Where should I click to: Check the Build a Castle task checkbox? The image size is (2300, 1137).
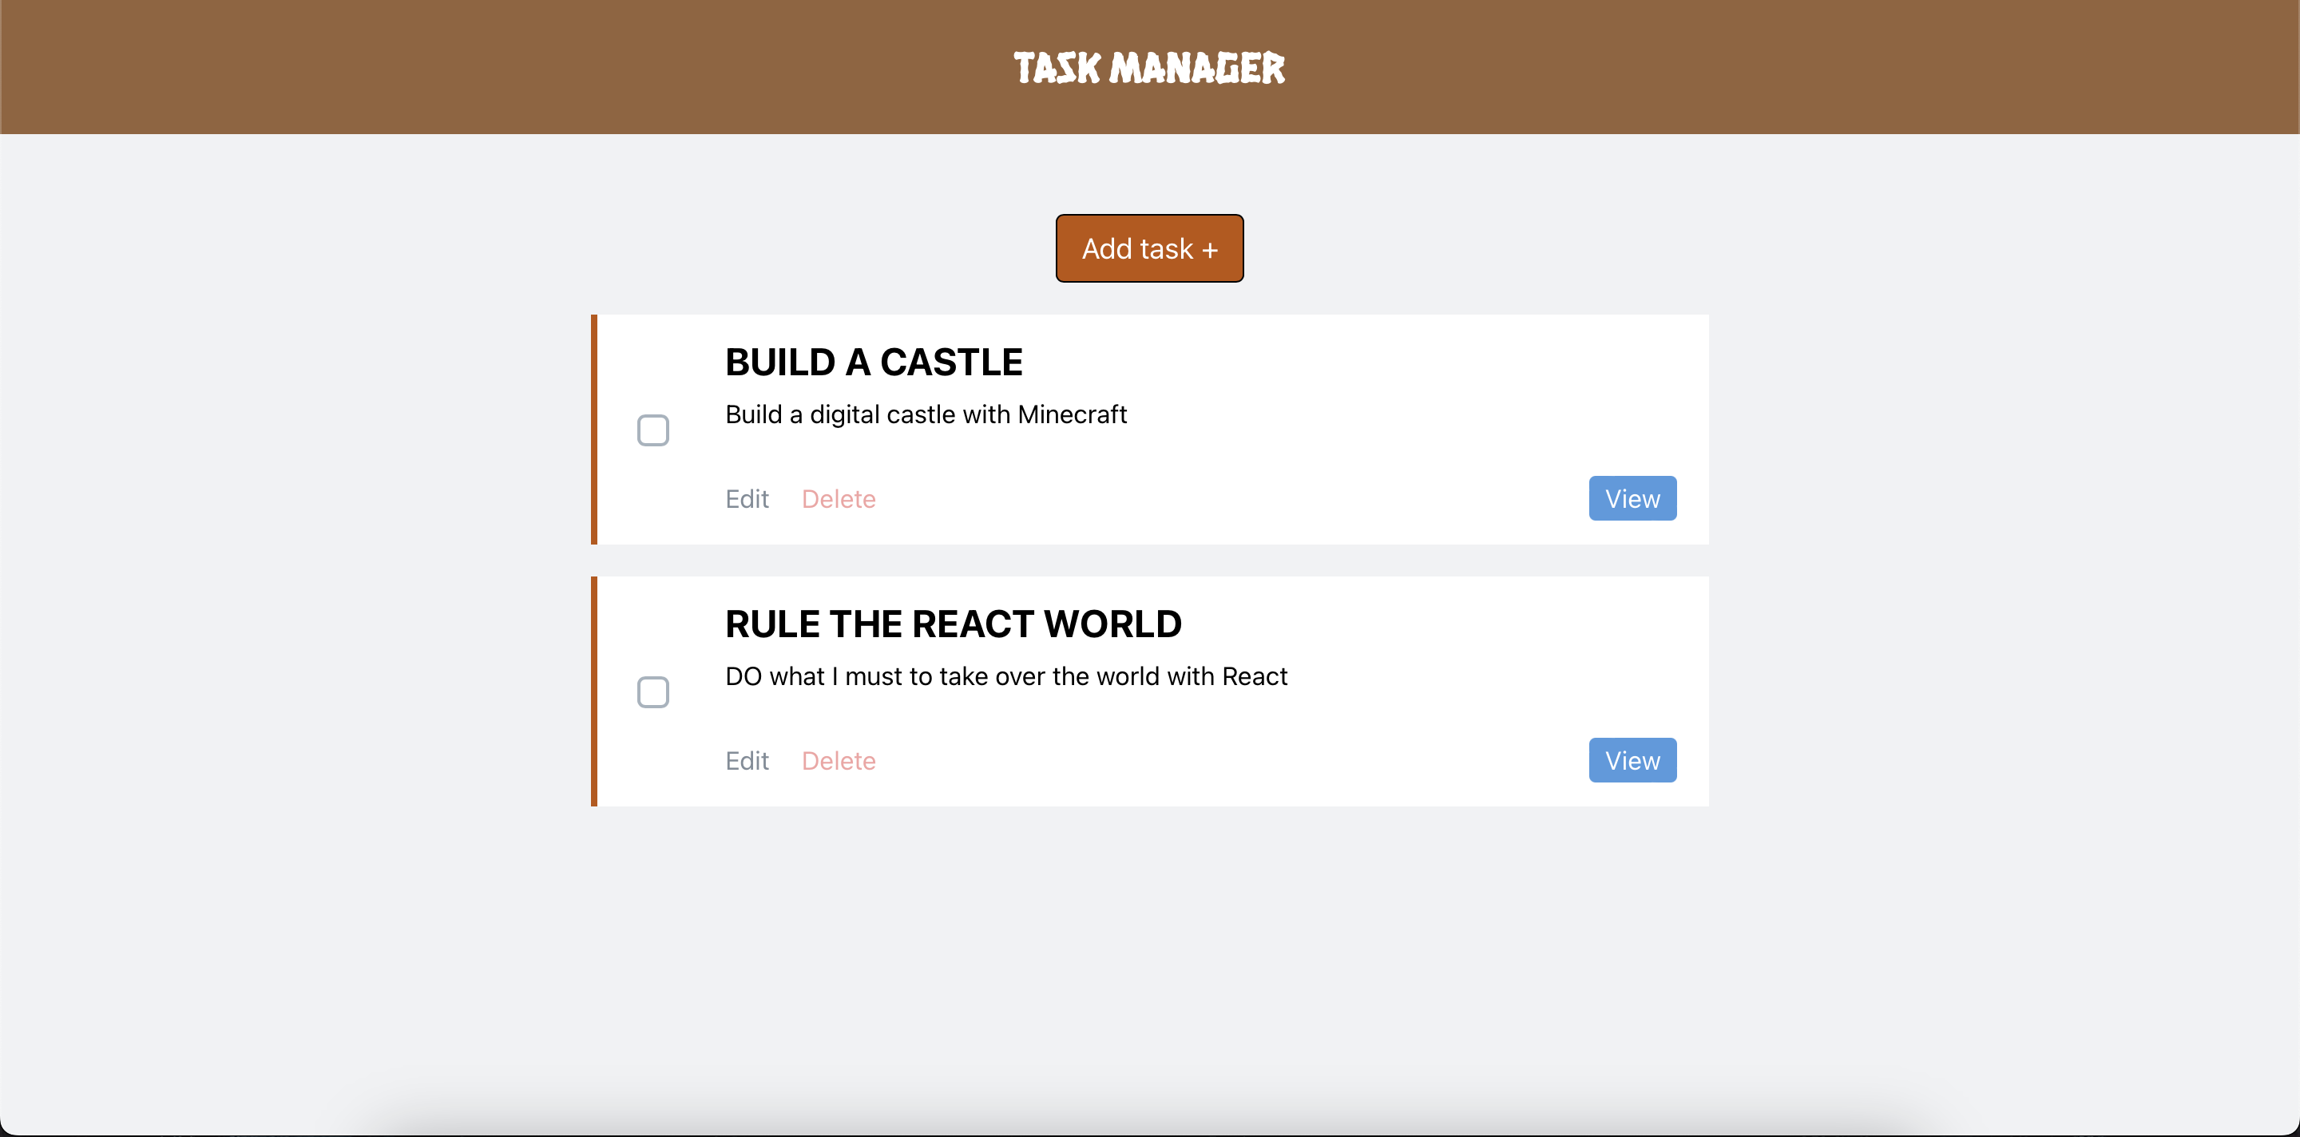652,430
